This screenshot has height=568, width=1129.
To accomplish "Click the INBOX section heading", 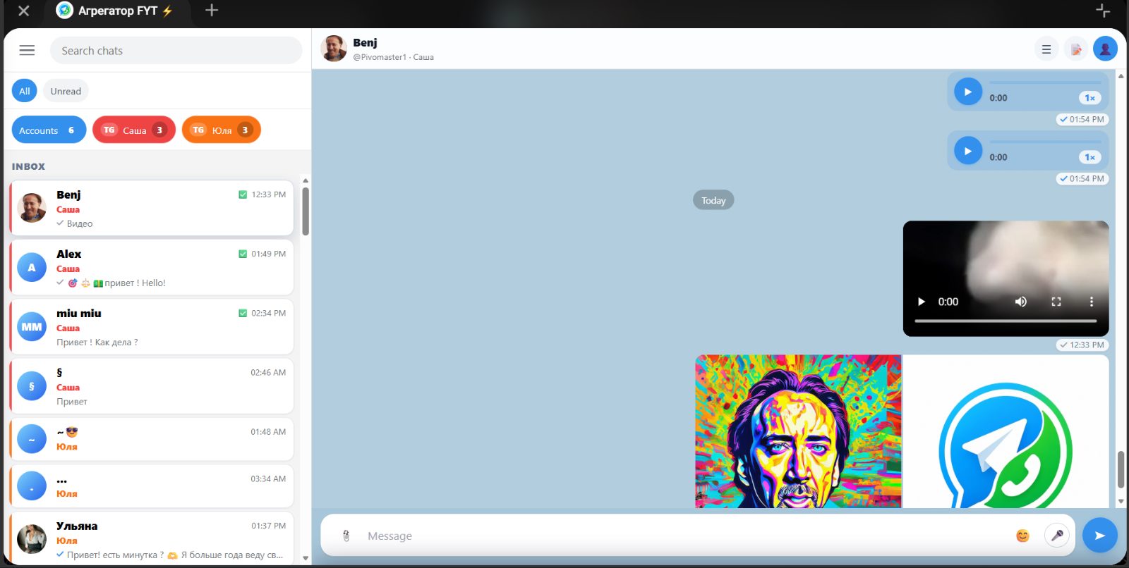I will 28,166.
